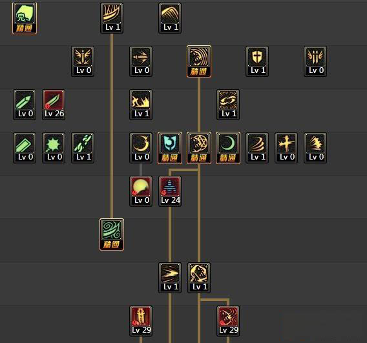Click the red sun orb skill at Lv 0
The height and width of the screenshot is (343, 367).
point(141,191)
